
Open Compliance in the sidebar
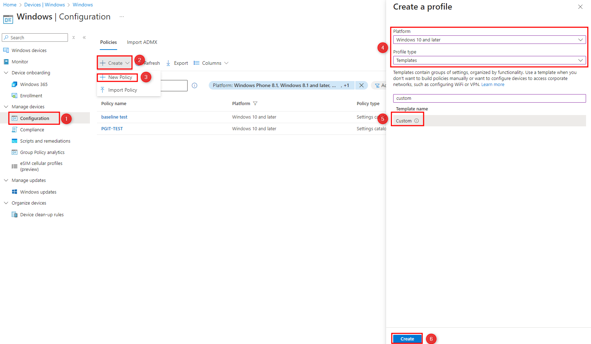click(32, 130)
